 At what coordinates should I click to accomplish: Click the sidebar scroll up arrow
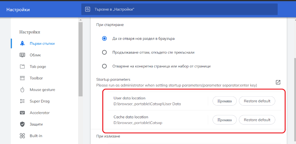pos(81,20)
